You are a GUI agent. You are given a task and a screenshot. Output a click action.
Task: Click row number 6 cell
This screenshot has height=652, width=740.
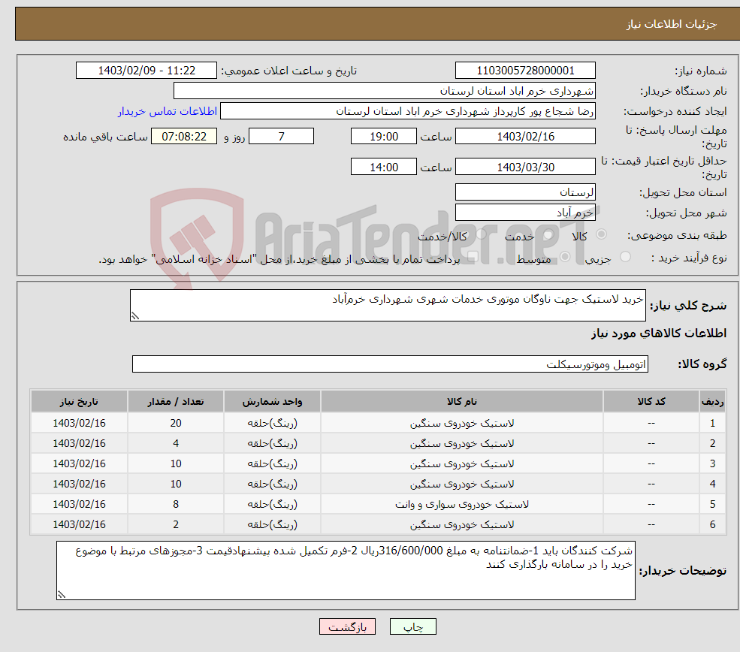pos(712,524)
